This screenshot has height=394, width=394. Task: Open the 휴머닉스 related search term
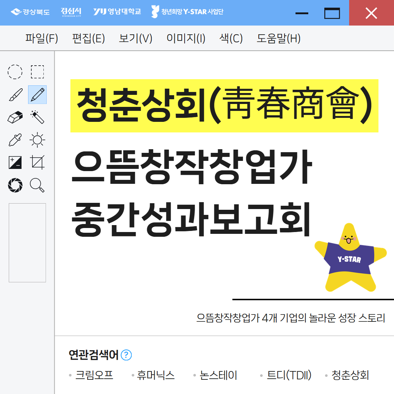coord(156,375)
